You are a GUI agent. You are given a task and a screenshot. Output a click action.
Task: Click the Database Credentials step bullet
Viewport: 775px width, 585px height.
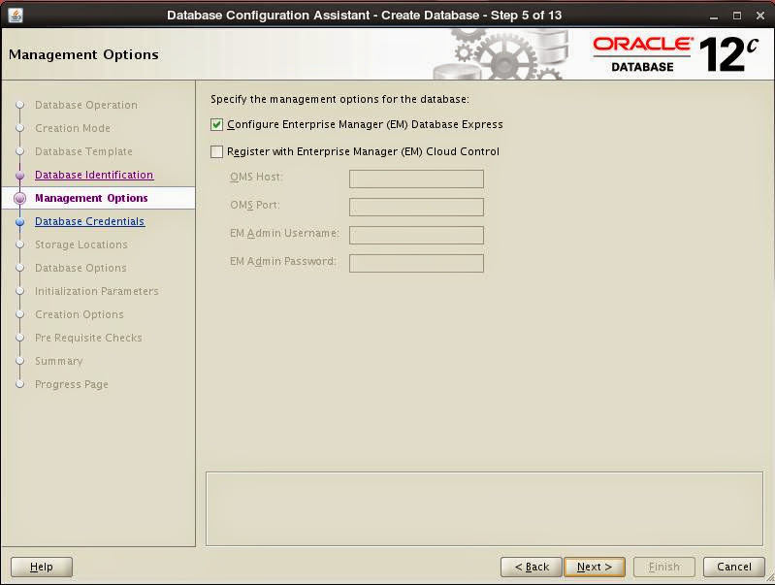tap(19, 222)
